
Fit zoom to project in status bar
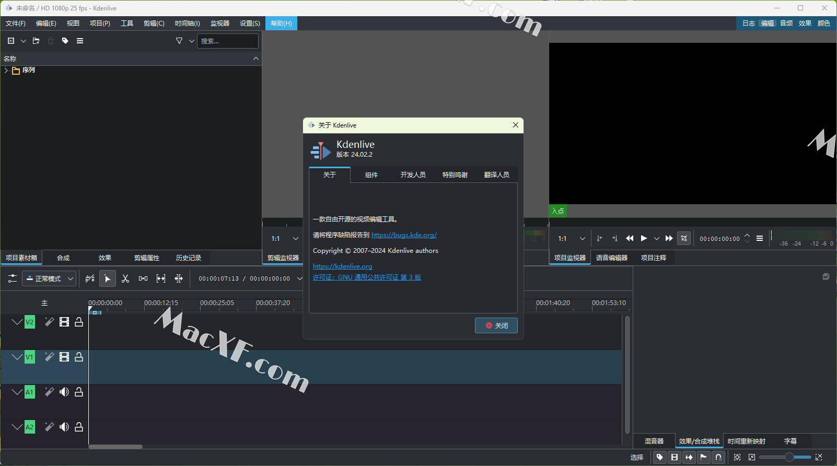click(737, 457)
